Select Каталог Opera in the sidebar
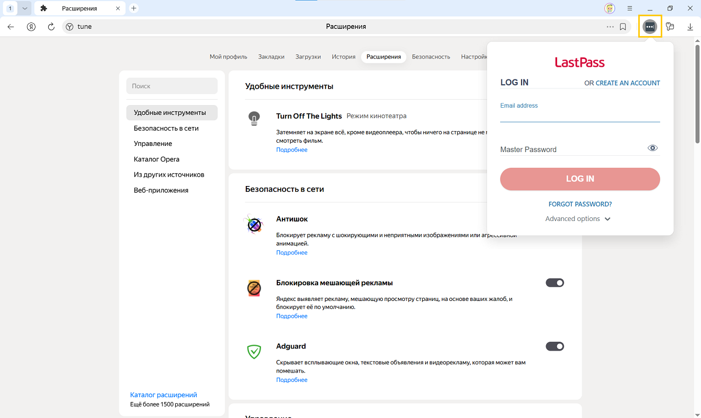Viewport: 701px width, 418px height. pos(156,159)
